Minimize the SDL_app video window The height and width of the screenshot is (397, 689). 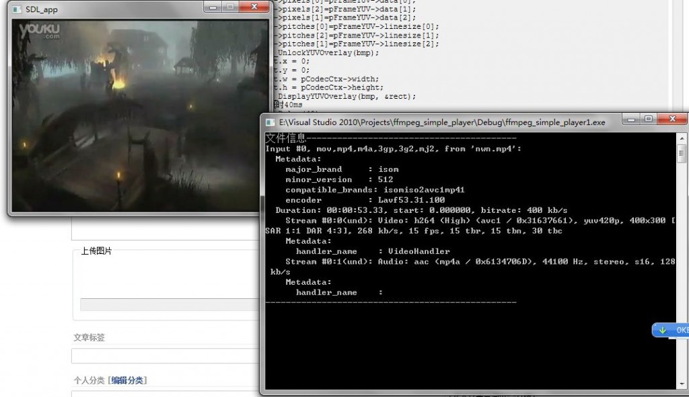(213, 7)
